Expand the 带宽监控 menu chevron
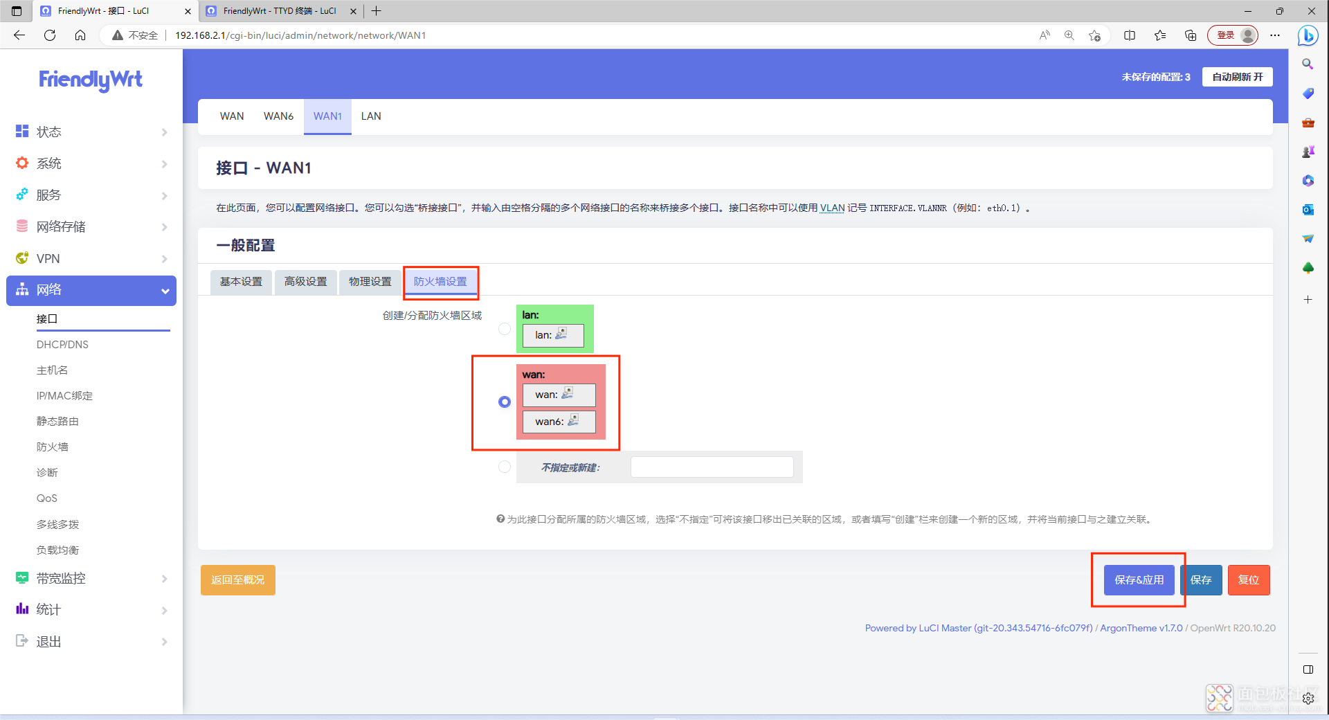Image resolution: width=1329 pixels, height=720 pixels. (164, 579)
